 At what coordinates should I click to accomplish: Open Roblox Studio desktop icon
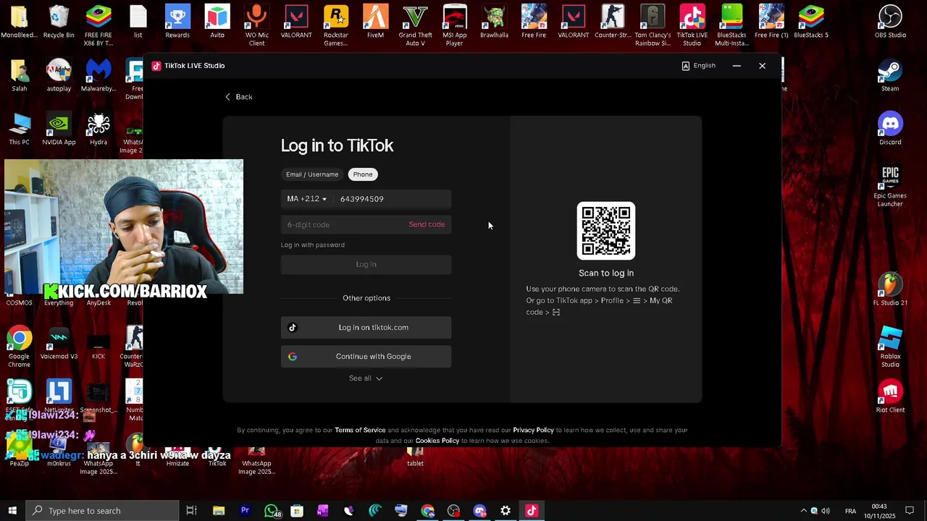(890, 347)
